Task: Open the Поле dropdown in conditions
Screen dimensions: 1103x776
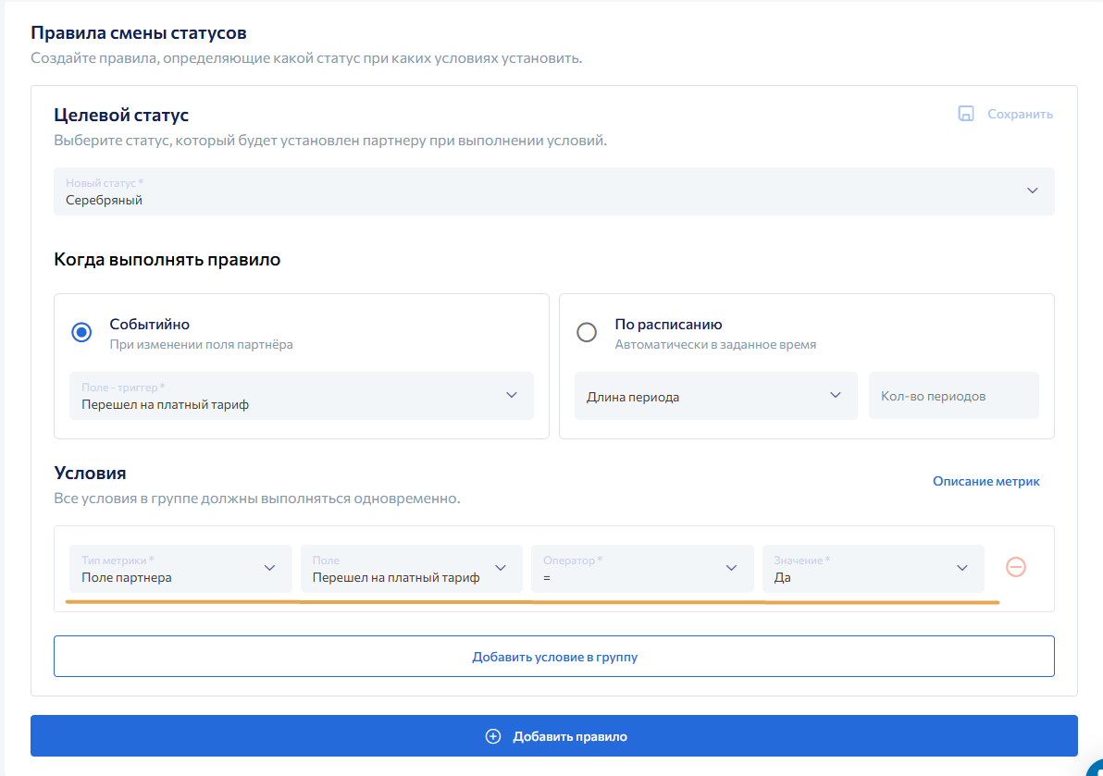Action: [411, 568]
